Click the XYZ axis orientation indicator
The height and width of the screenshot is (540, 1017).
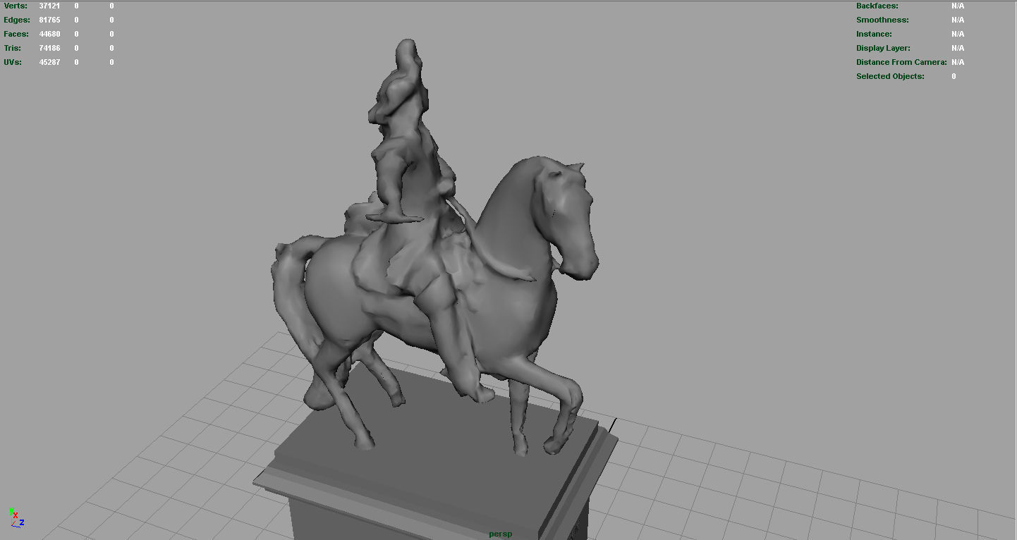pos(17,517)
